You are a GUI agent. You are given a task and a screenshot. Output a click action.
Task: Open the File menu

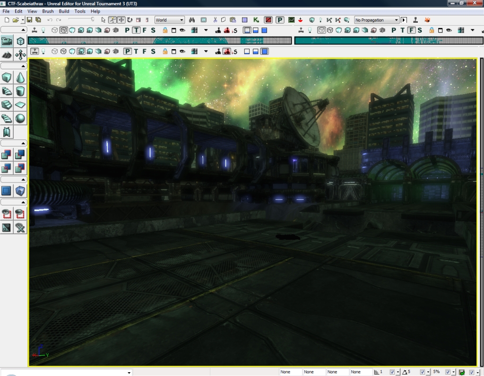click(6, 11)
